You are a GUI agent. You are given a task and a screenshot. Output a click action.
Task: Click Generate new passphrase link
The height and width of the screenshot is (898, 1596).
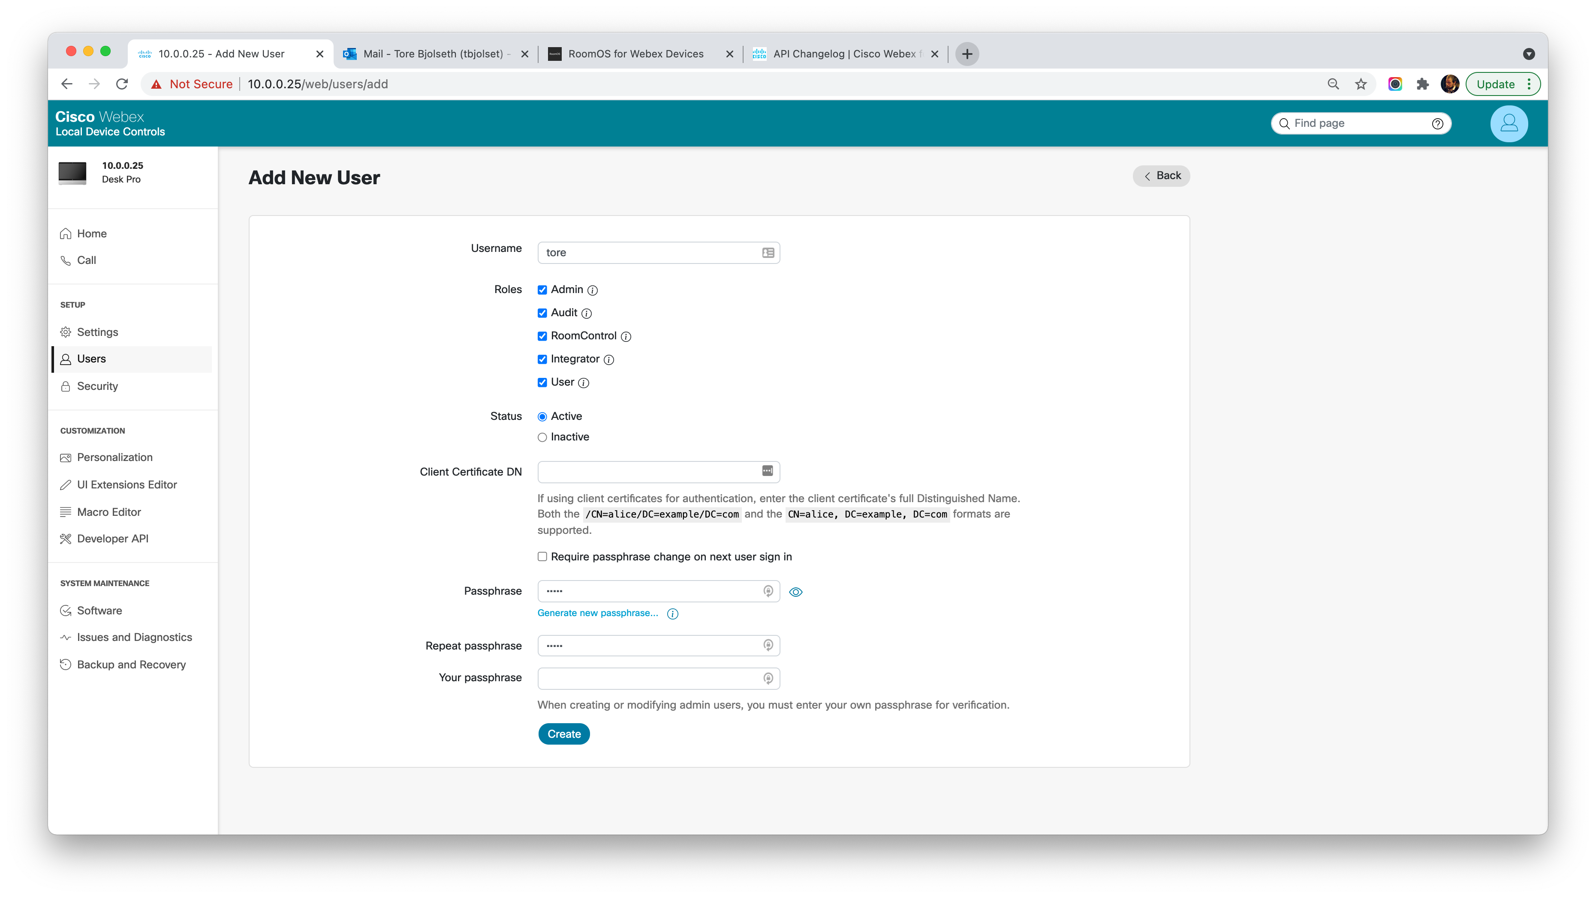coord(597,613)
